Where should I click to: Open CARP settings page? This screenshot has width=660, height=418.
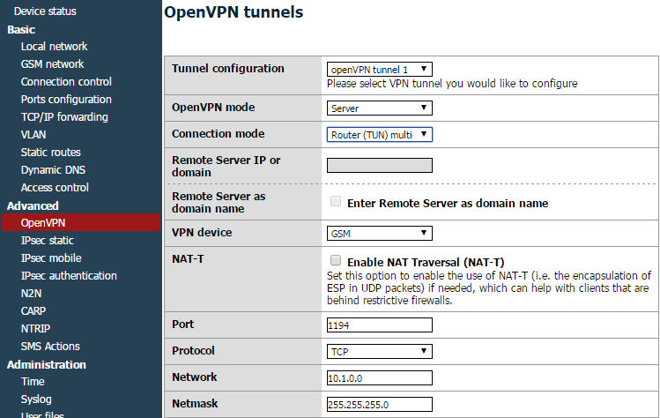(x=33, y=311)
